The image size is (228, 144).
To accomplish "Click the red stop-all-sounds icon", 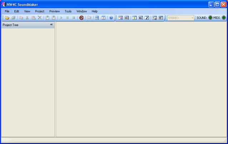I will [x=81, y=18].
